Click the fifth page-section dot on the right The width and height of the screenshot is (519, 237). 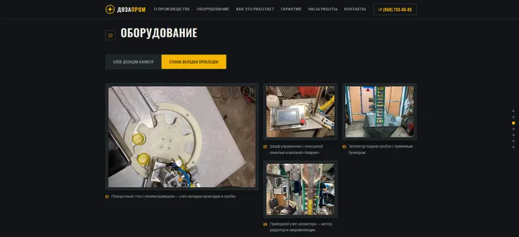point(513,135)
